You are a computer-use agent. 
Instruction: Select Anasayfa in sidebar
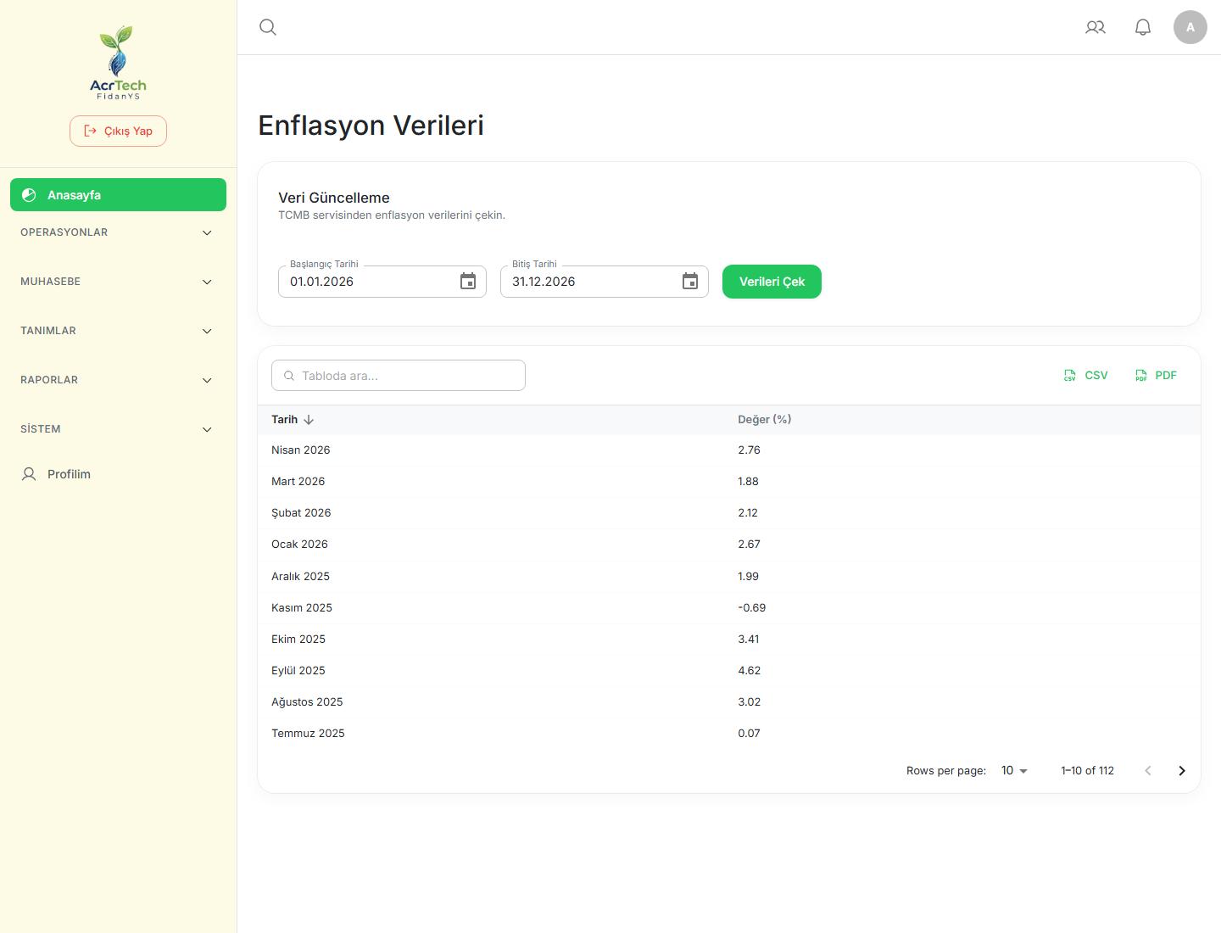click(118, 195)
